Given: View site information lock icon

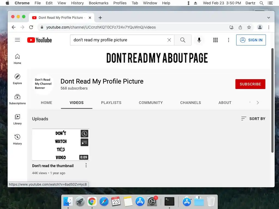Looking at the screenshot, I should [x=42, y=27].
